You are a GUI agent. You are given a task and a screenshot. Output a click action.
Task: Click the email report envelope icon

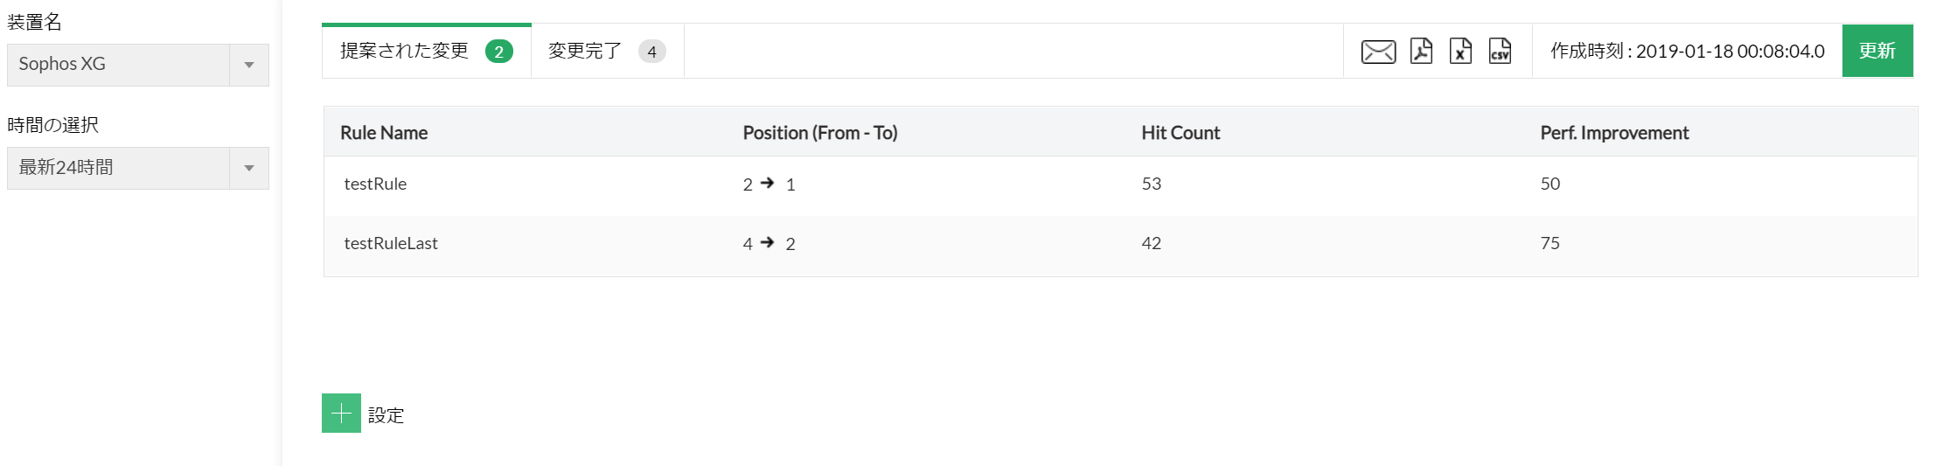(1378, 52)
